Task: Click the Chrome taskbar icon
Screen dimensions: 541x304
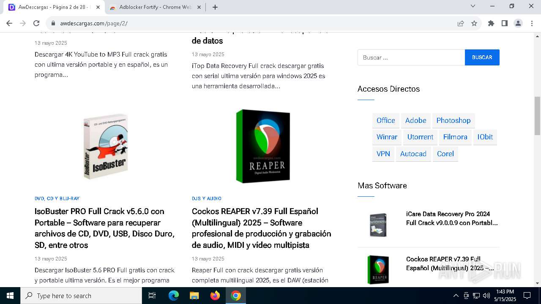Action: click(236, 296)
